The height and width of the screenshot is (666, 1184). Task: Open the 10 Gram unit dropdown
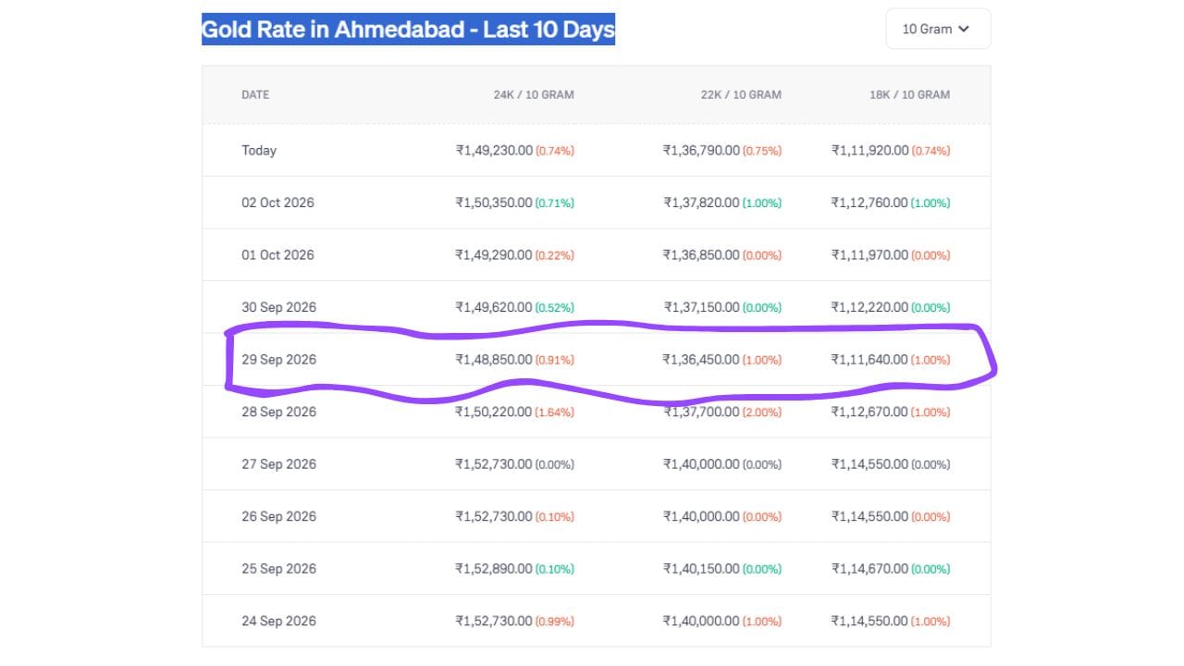click(x=938, y=29)
